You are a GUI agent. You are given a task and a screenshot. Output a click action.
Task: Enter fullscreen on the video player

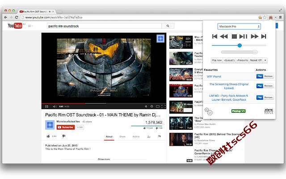164,107
